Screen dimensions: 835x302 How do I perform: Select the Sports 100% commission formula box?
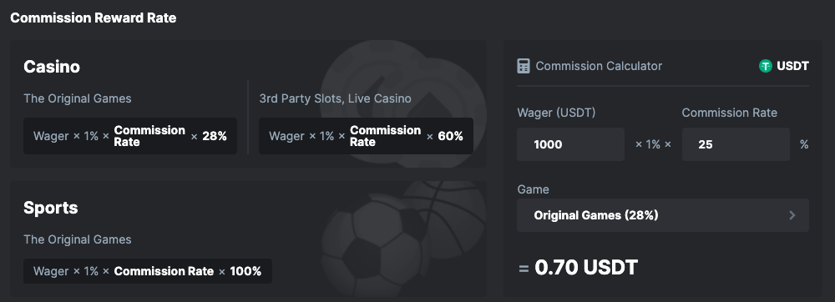[x=148, y=271]
